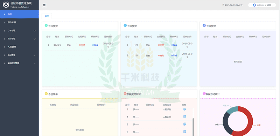Click the 取餐方式统计 card title

(213, 94)
